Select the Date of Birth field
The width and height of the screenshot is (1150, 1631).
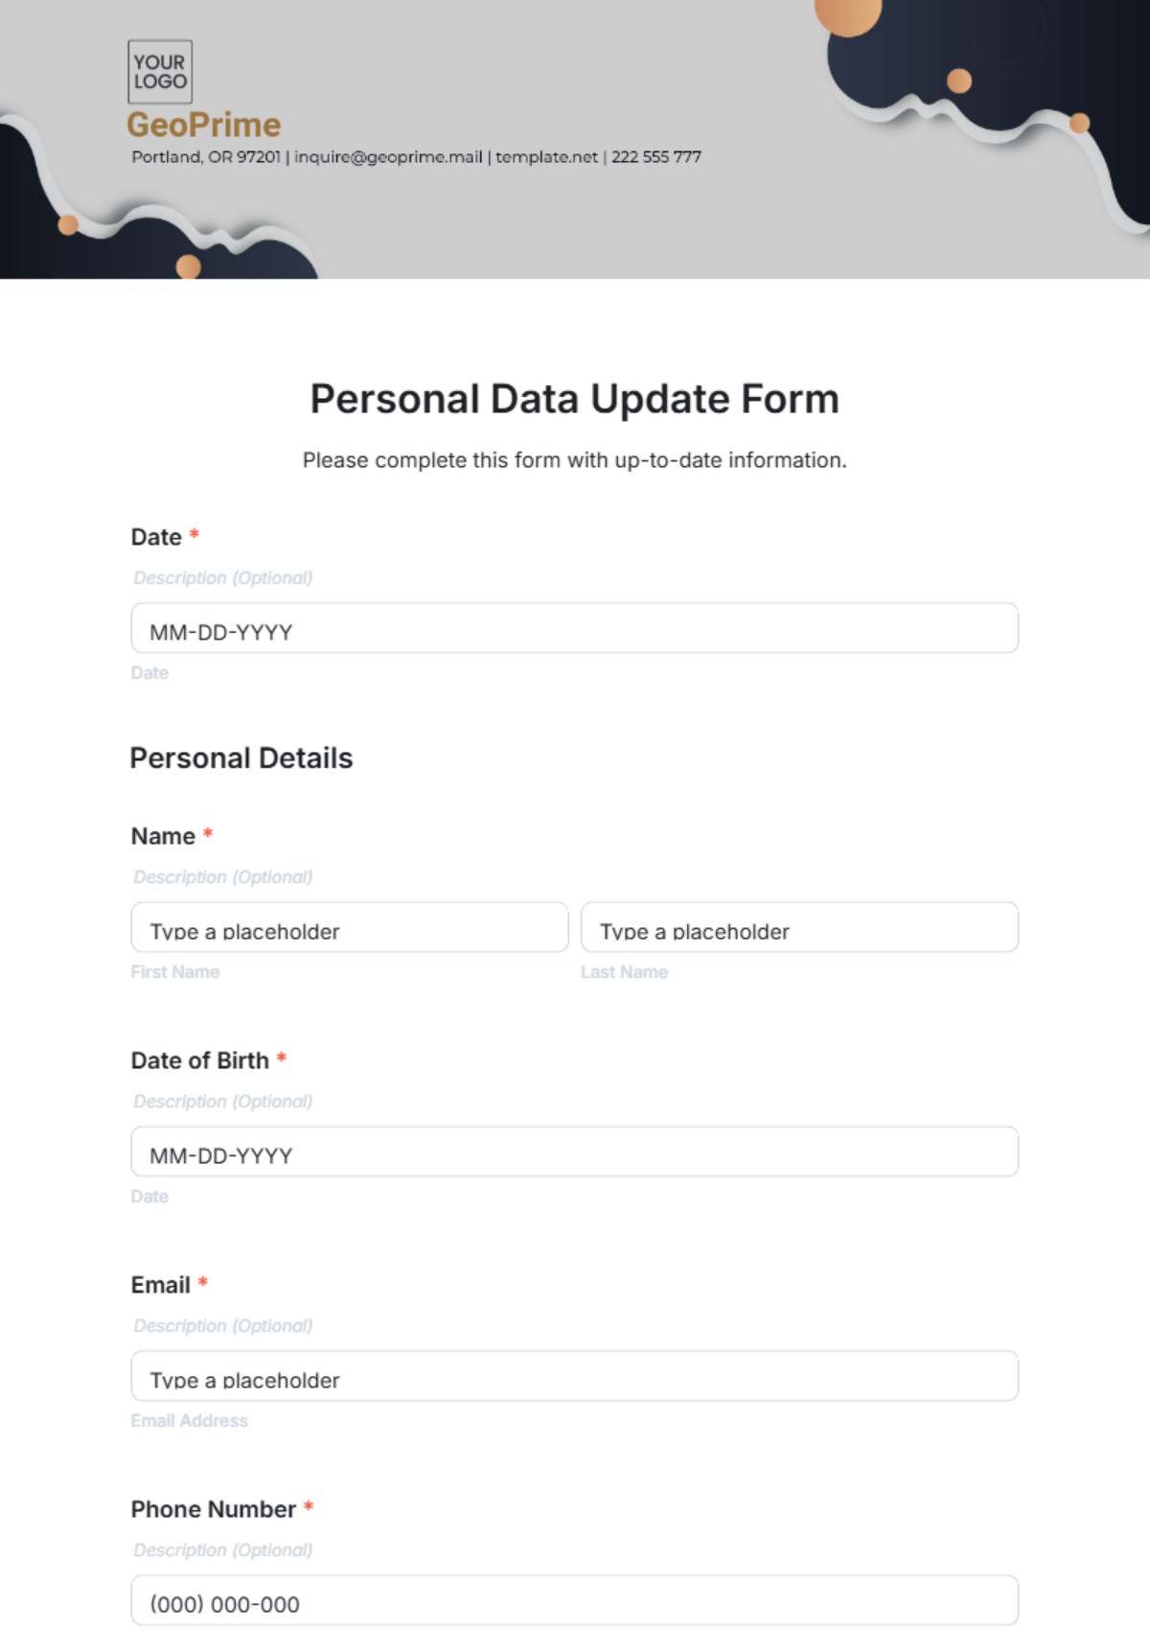(574, 1152)
